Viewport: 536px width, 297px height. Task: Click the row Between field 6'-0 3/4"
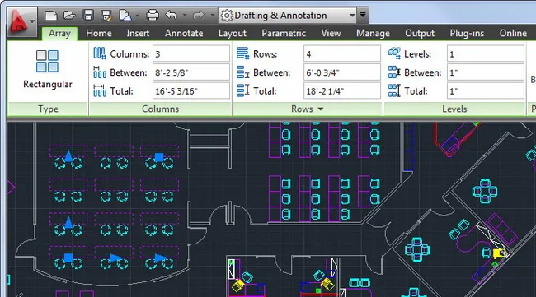pos(342,72)
